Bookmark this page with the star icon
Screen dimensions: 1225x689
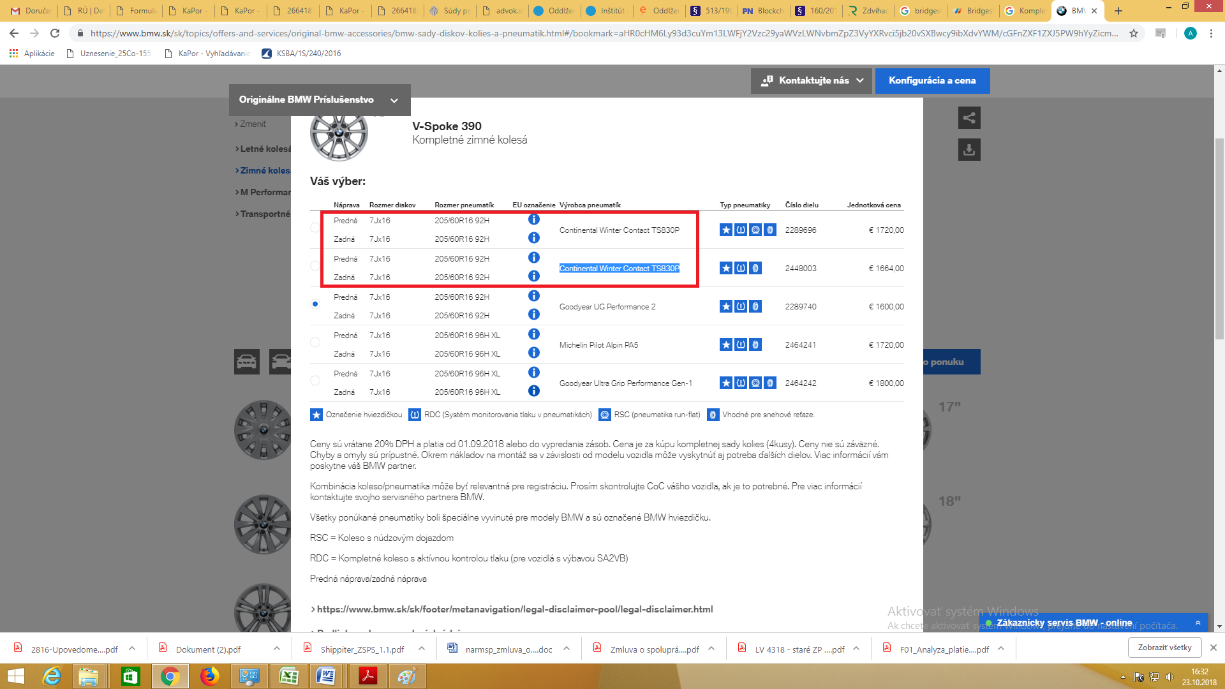(x=1134, y=33)
